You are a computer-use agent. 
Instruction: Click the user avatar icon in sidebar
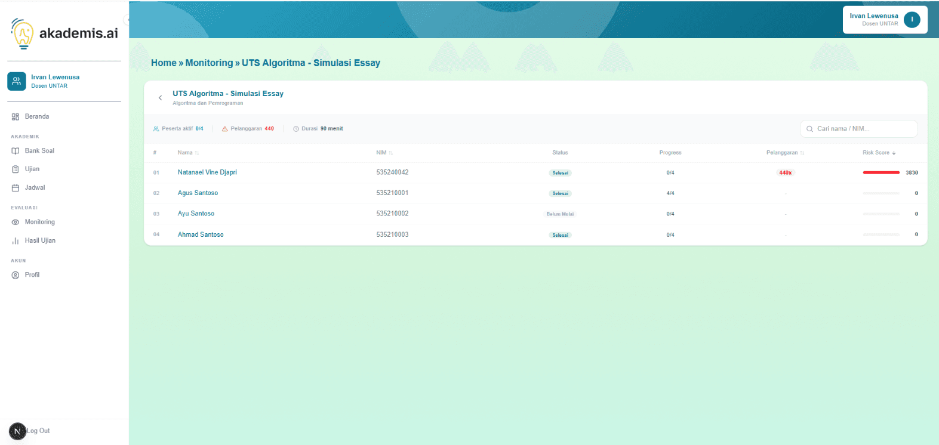(x=16, y=81)
